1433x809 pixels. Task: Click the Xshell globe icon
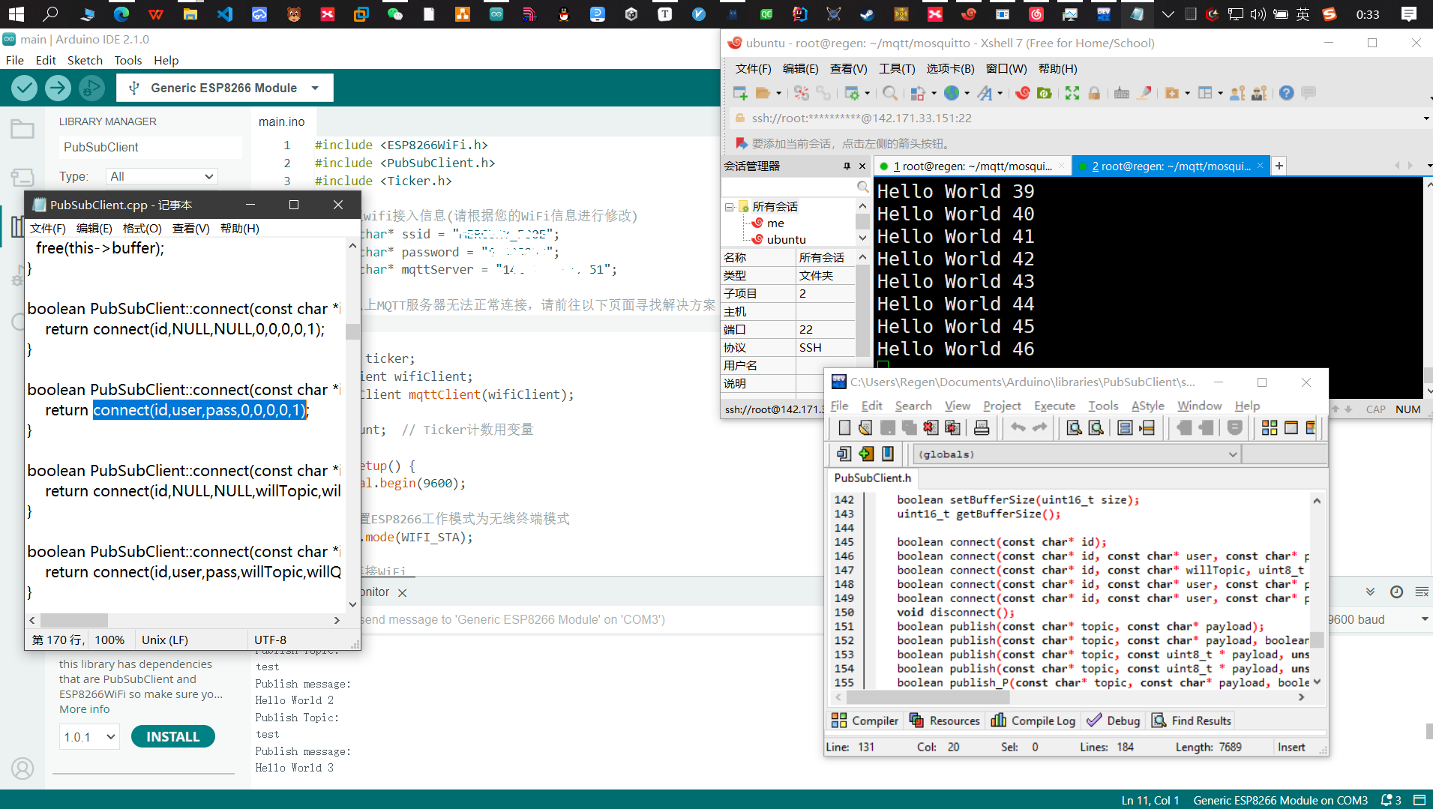tap(952, 93)
